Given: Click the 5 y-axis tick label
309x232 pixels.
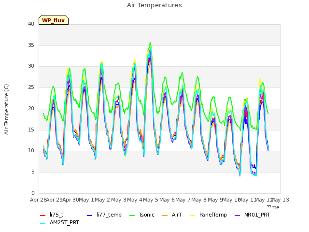Looking at the screenshot, I should (x=33, y=172).
